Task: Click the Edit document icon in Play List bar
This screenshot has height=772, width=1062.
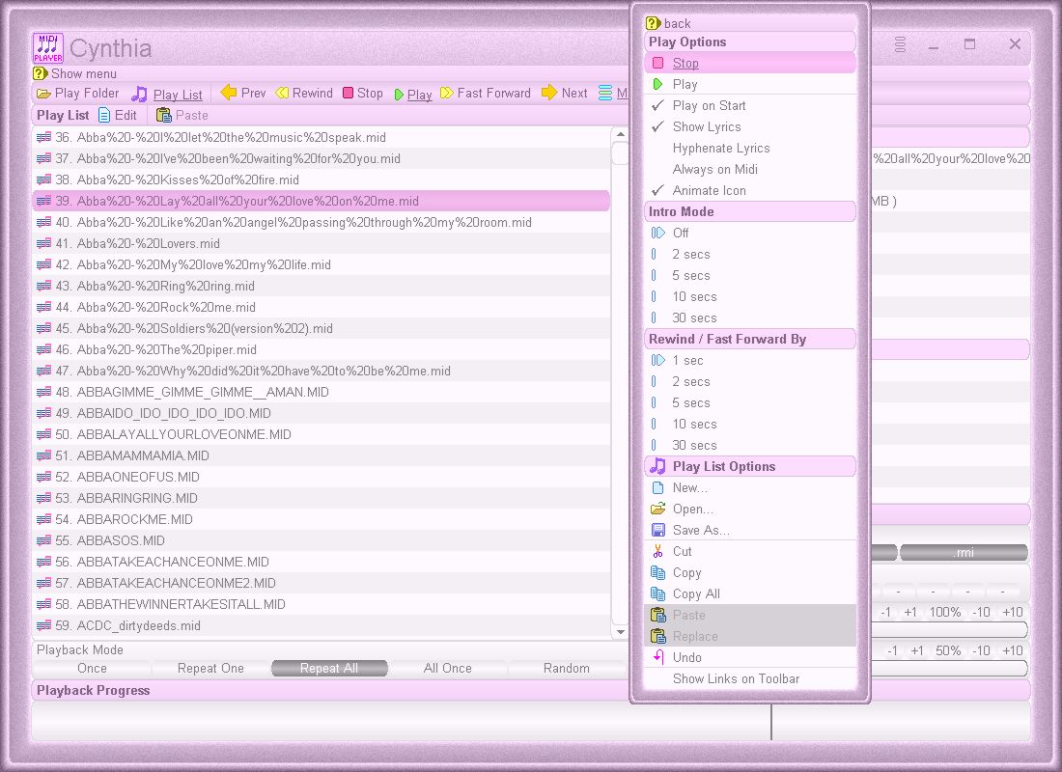Action: tap(104, 115)
